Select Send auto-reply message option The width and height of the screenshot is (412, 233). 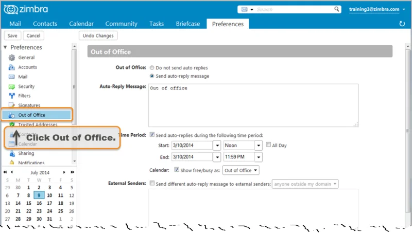click(x=152, y=76)
